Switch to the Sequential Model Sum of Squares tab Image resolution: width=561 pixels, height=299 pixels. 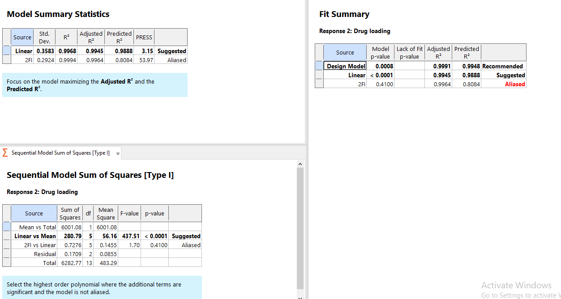click(60, 153)
